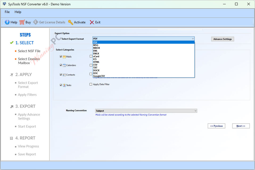
Task: Click the 1. SELECT step heading
Action: coord(24,43)
